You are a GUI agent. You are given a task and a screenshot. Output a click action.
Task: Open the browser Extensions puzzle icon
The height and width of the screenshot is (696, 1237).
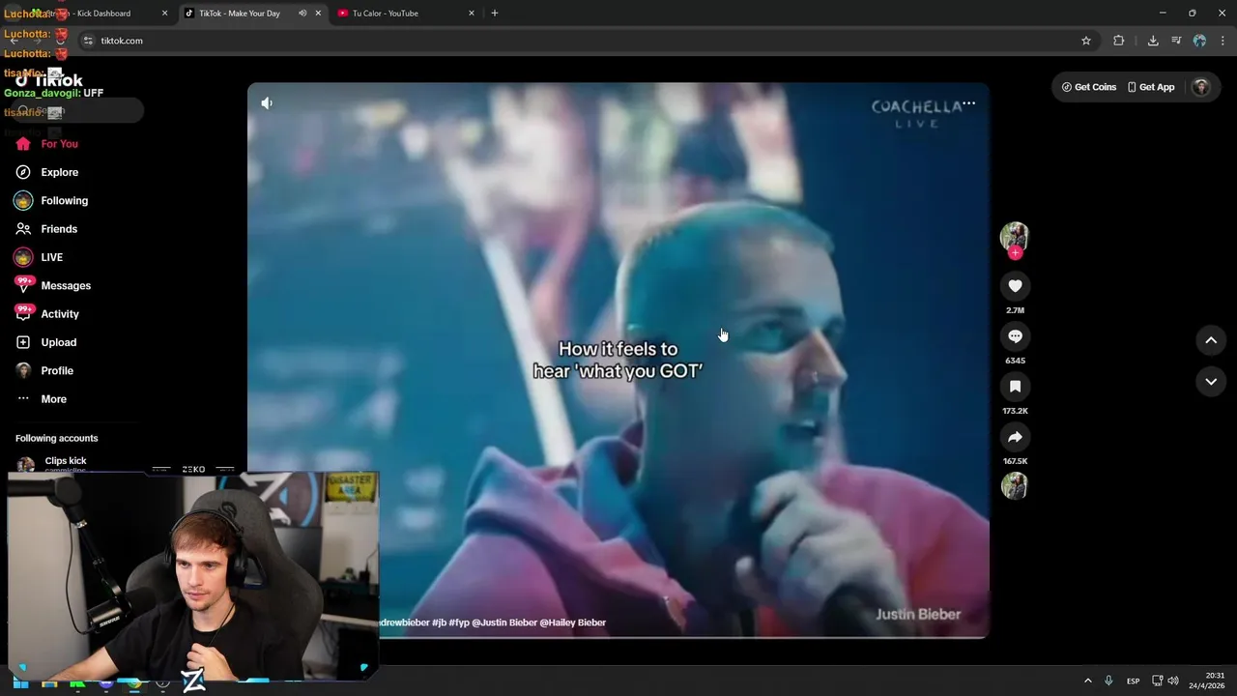[x=1119, y=41]
